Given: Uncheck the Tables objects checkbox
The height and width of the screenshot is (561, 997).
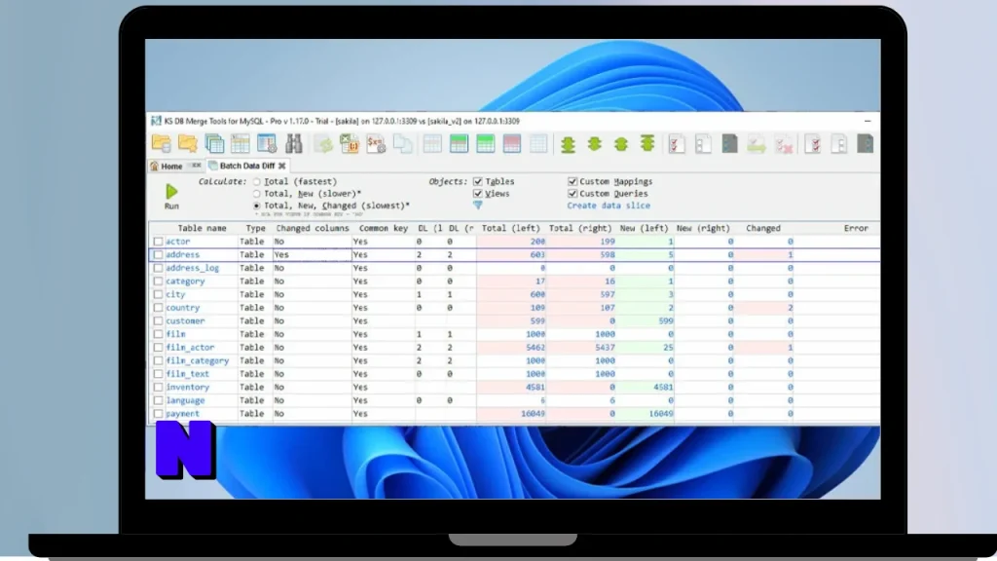Looking at the screenshot, I should coord(477,182).
